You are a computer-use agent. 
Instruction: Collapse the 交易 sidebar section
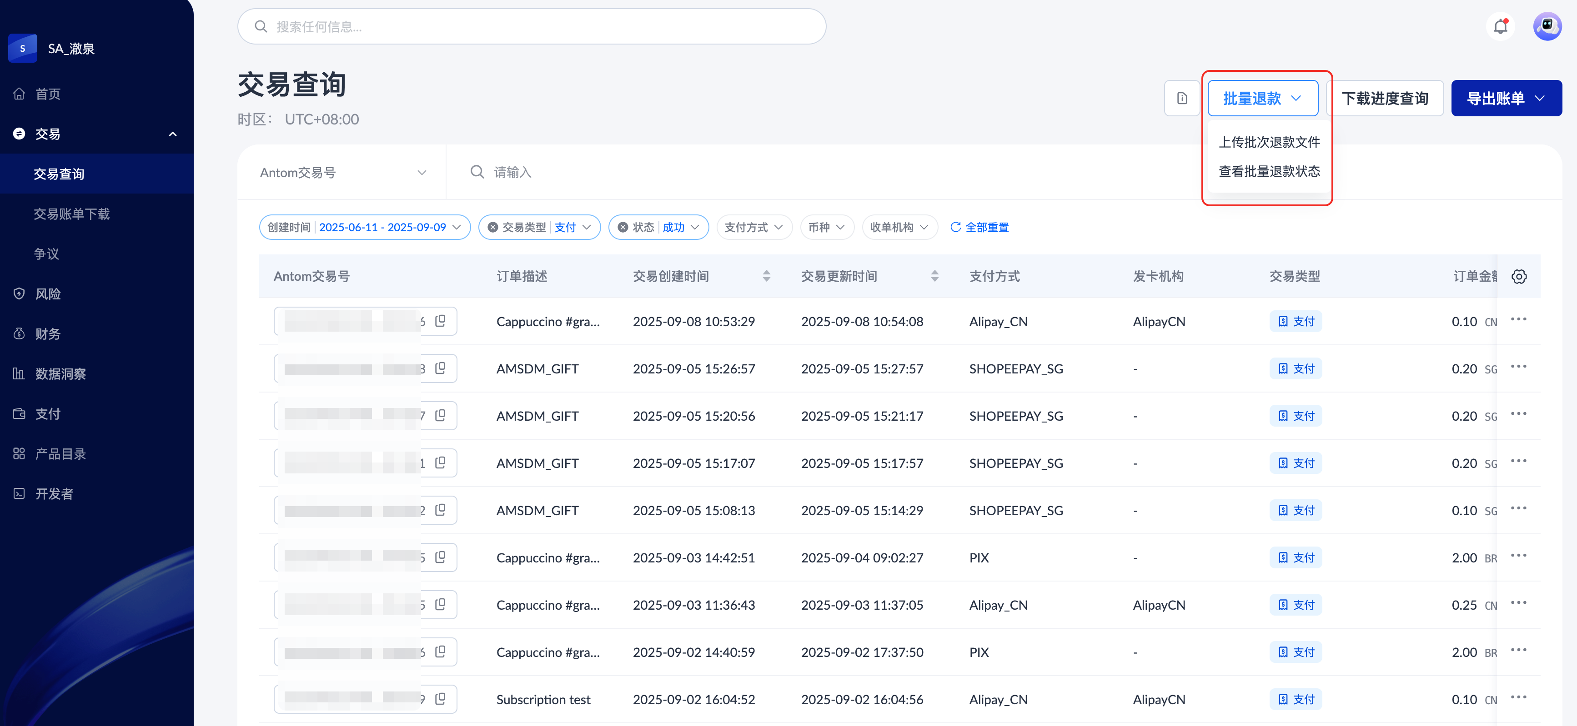[x=173, y=134]
